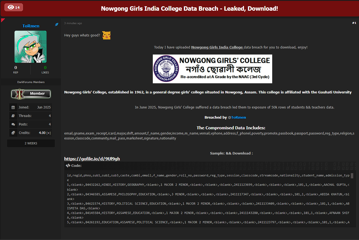359x240 pixels.
Task: Click the blue feather icon beside ToRmen
Action: point(57,25)
